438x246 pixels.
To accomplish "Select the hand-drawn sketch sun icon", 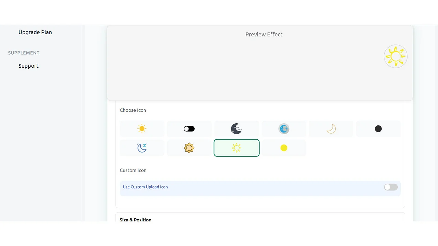I will (236, 148).
